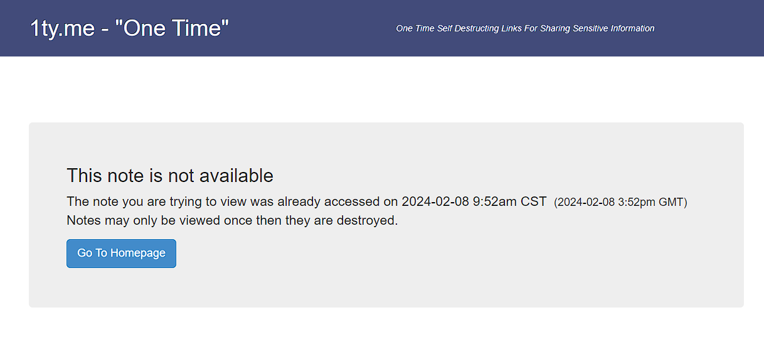The height and width of the screenshot is (354, 764).
Task: Click the "This note is not" heading text
Action: click(x=128, y=176)
